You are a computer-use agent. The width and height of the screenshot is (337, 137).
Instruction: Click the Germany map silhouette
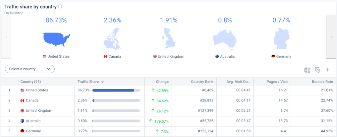point(281,39)
